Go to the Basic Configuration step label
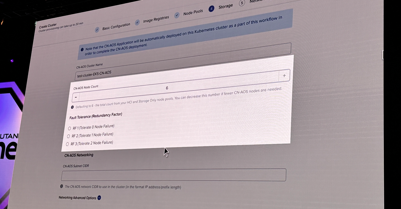The height and width of the screenshot is (209, 401). (x=116, y=26)
